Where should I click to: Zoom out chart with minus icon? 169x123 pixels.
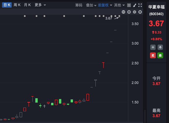pos(123,12)
